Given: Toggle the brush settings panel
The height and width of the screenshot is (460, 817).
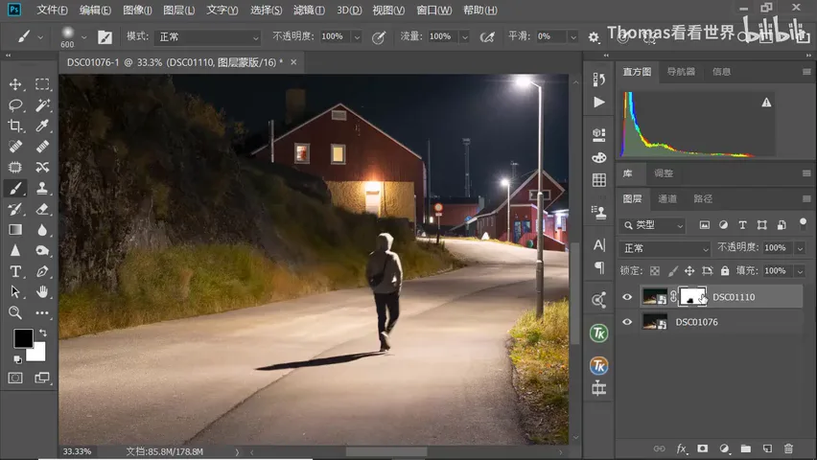Looking at the screenshot, I should tap(105, 37).
